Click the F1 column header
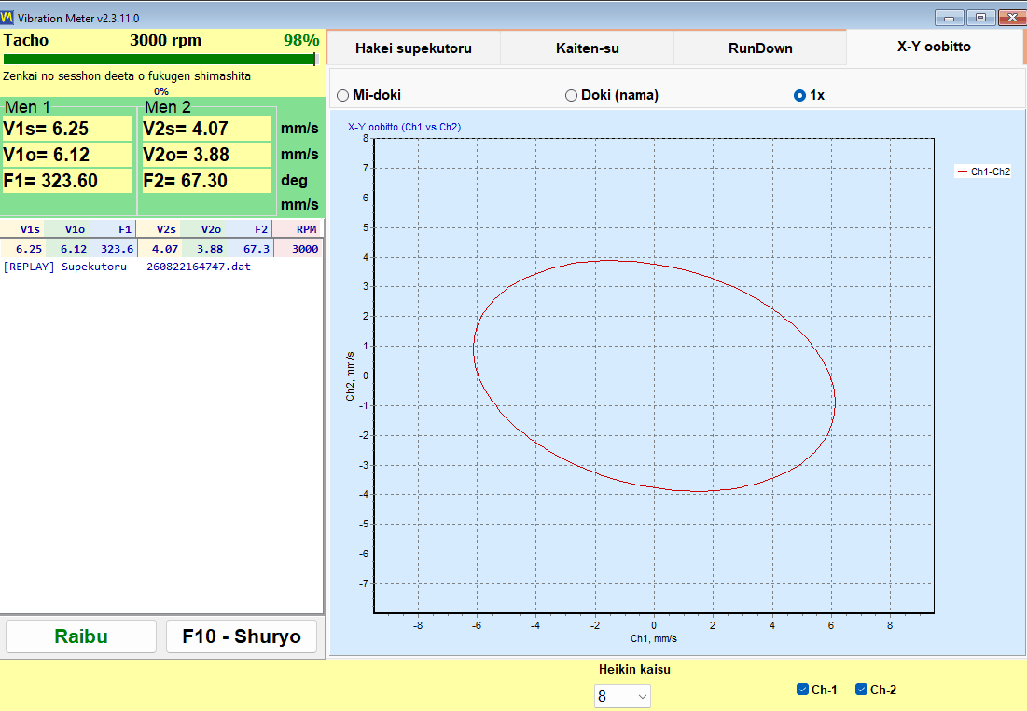1027x711 pixels. click(x=113, y=229)
